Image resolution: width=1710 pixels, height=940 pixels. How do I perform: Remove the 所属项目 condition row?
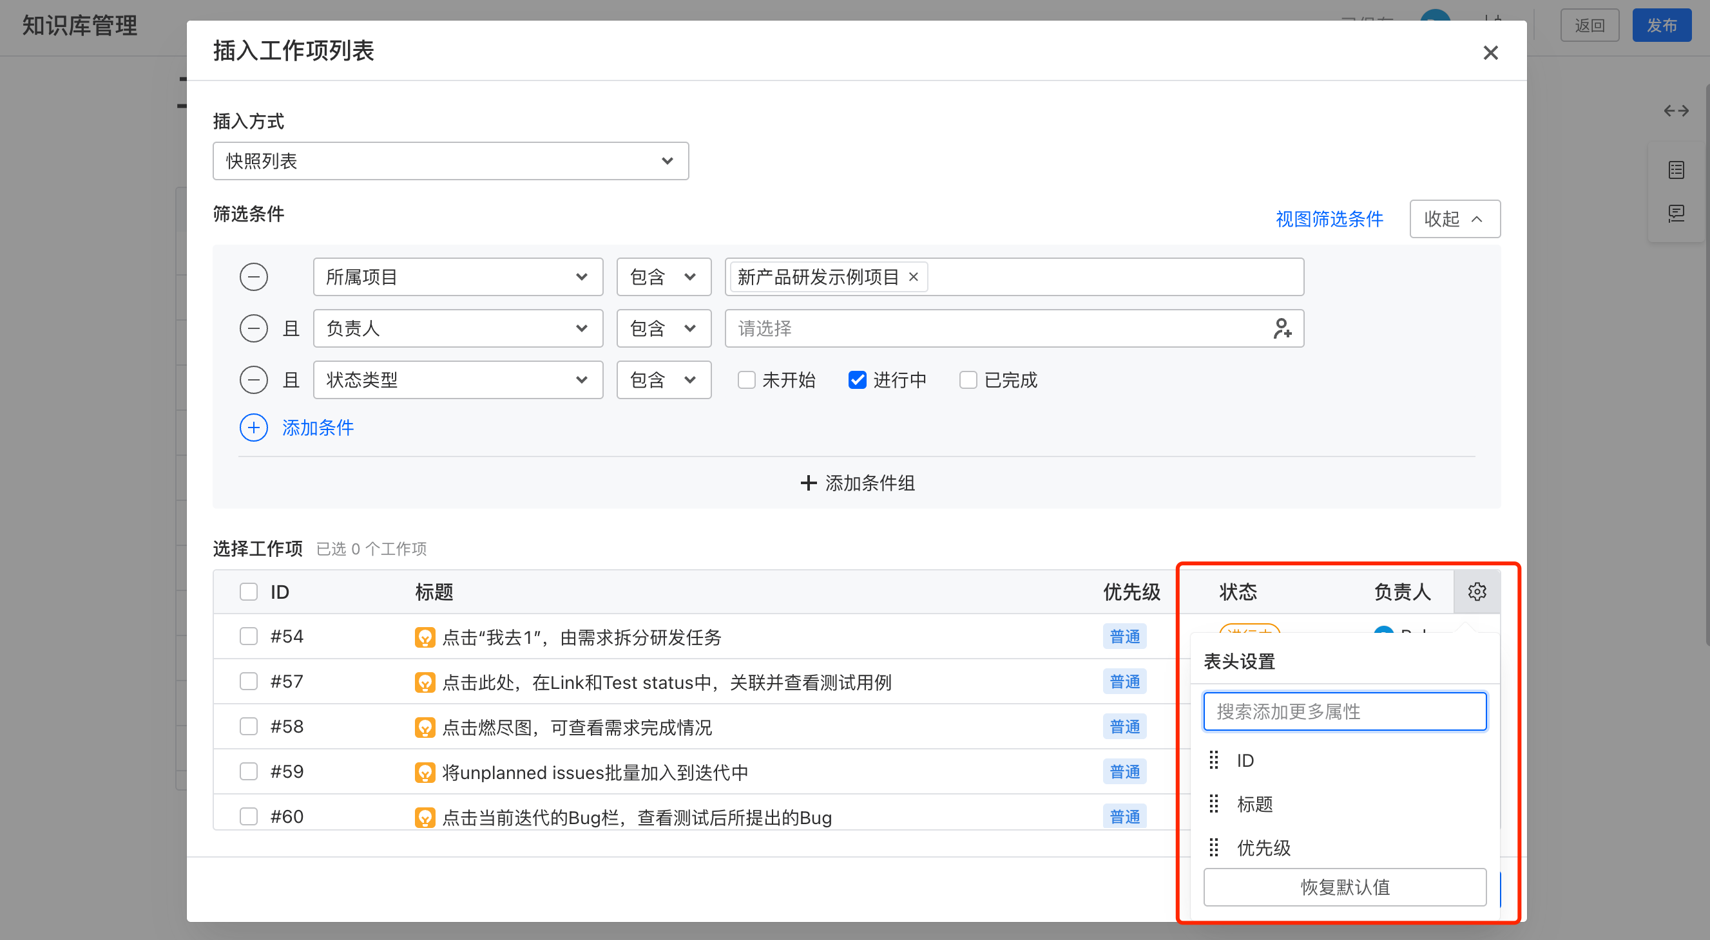[x=254, y=277]
